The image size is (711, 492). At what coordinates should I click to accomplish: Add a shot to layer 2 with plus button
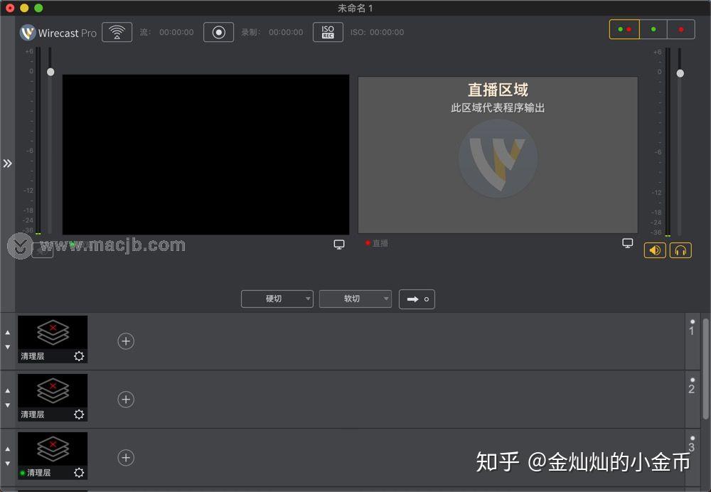pyautogui.click(x=126, y=399)
